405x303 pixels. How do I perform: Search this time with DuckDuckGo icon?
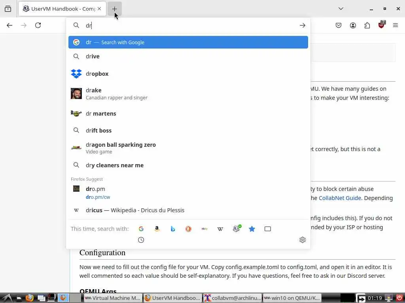(x=188, y=229)
